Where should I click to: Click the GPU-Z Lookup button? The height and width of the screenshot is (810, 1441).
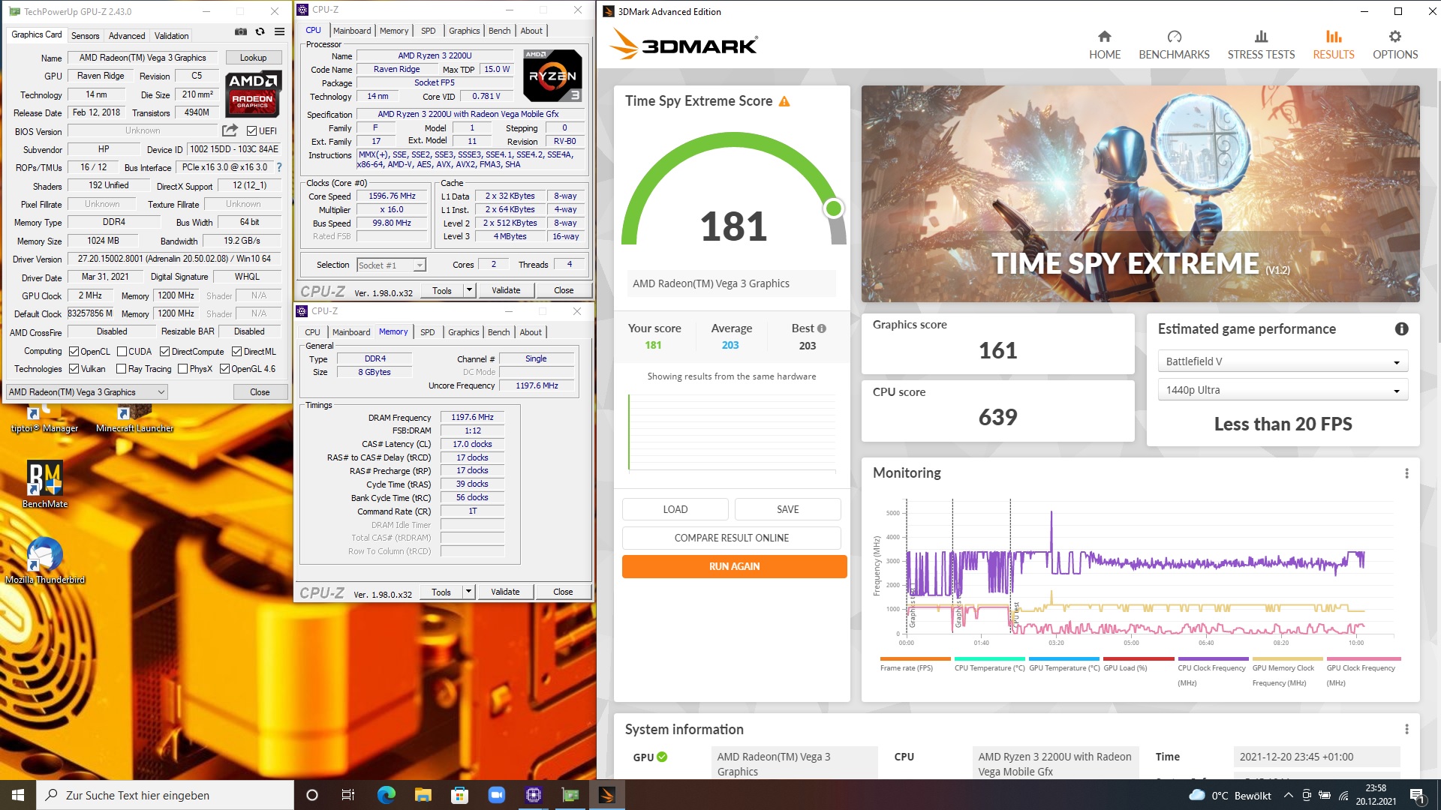tap(253, 58)
